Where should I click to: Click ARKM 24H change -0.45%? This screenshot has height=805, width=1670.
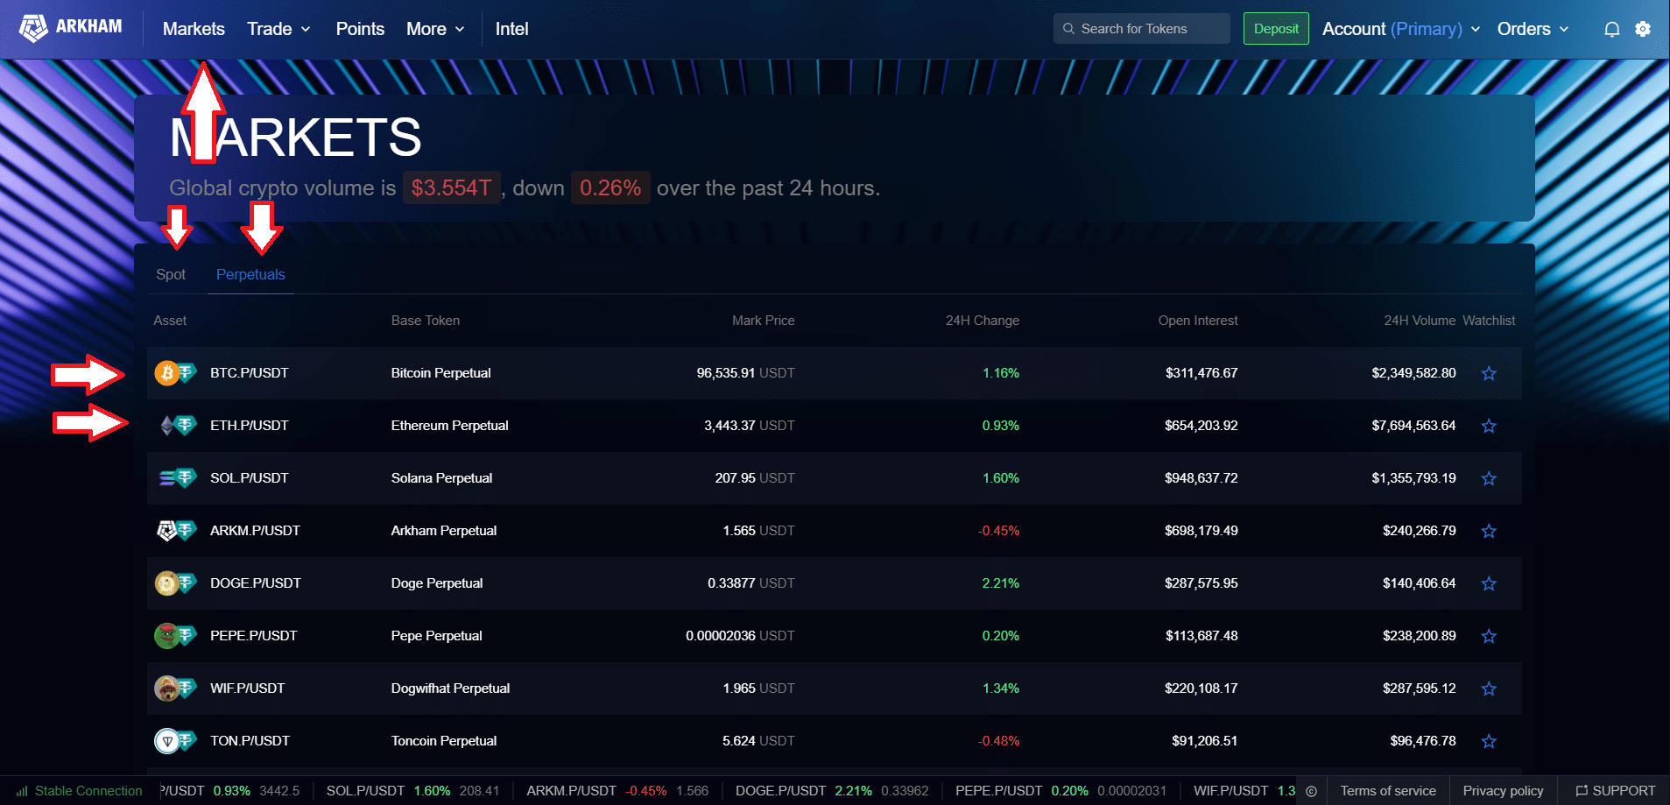(x=998, y=531)
